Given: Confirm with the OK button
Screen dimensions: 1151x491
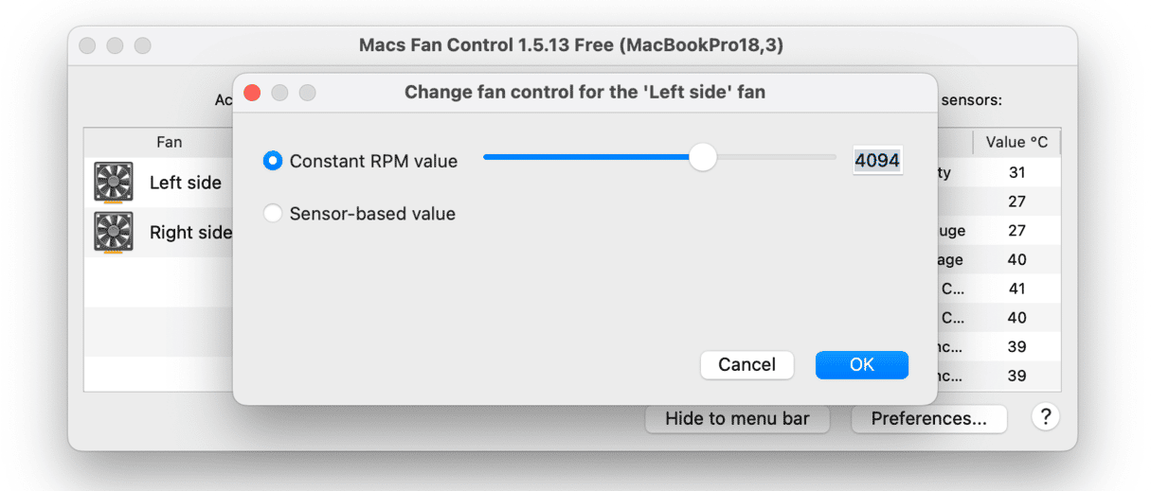Looking at the screenshot, I should [x=861, y=364].
